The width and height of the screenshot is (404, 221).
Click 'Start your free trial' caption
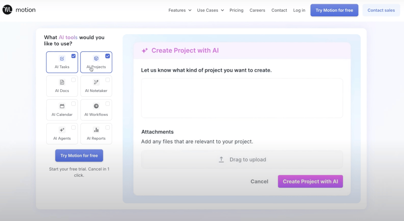tap(79, 172)
